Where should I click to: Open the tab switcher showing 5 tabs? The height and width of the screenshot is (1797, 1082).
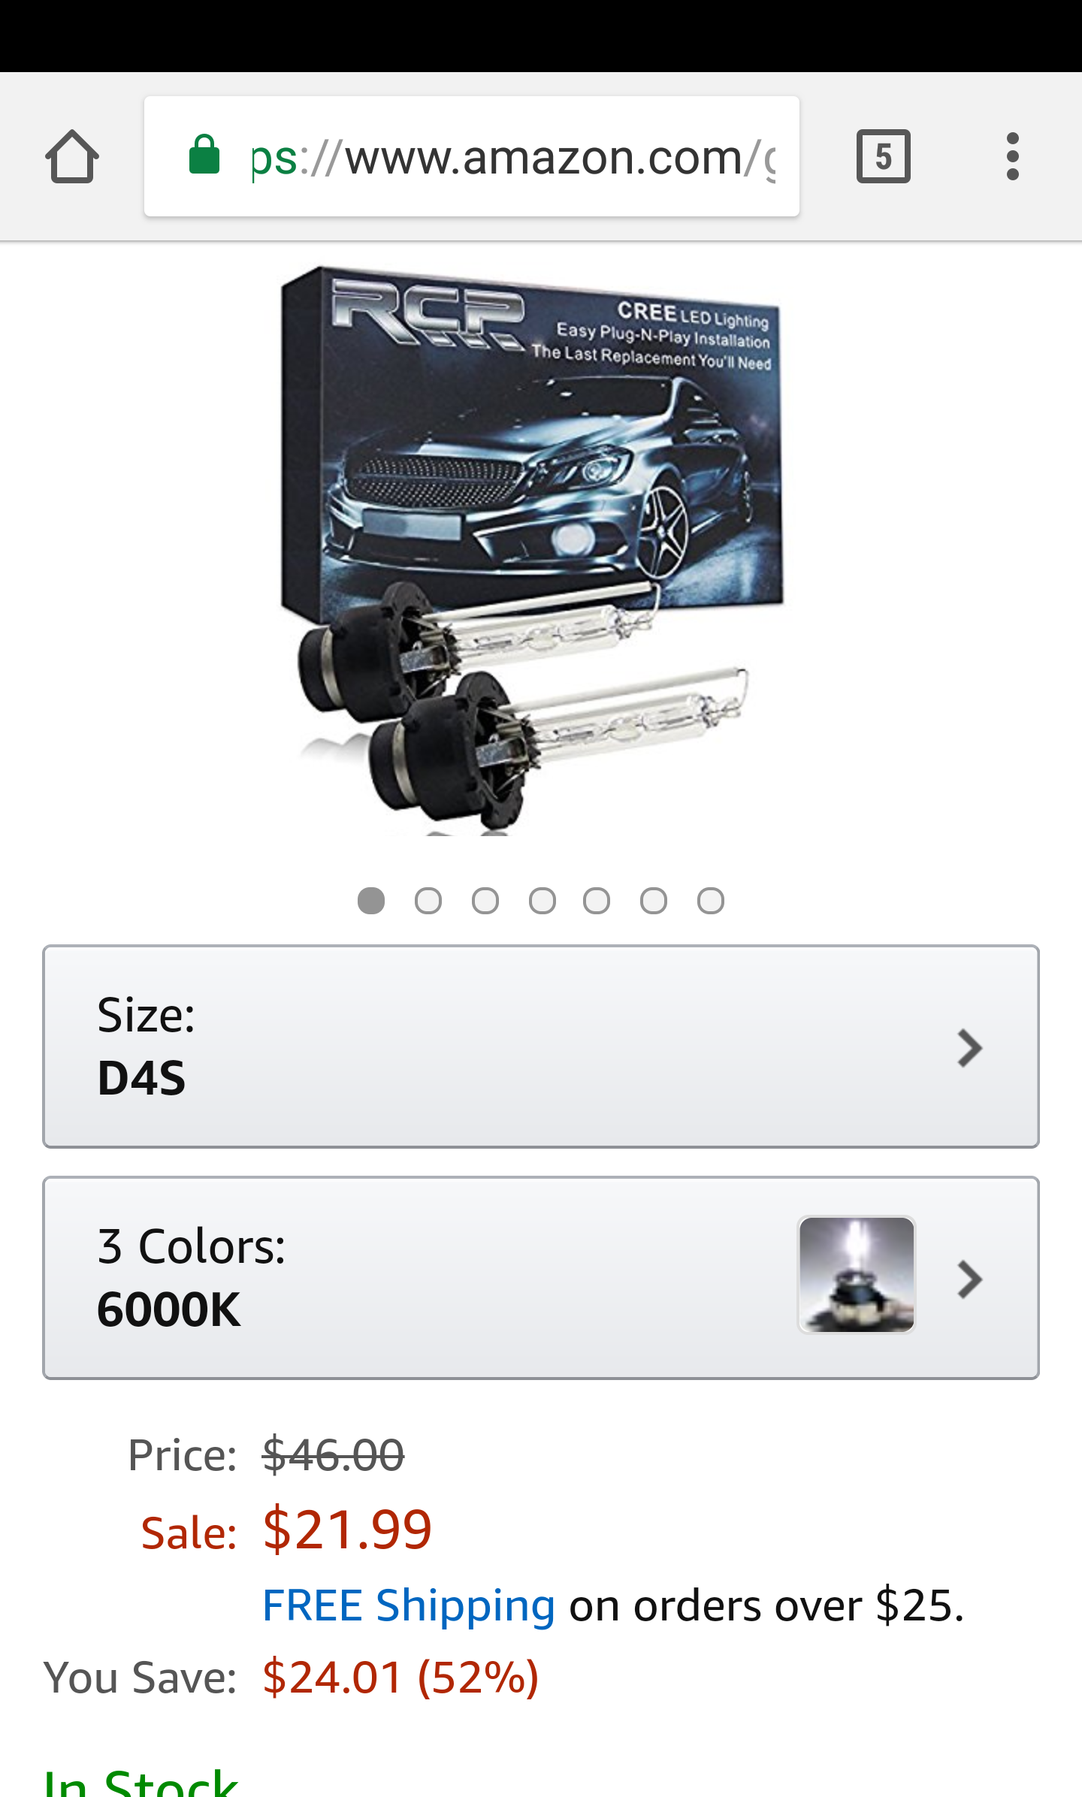click(883, 156)
